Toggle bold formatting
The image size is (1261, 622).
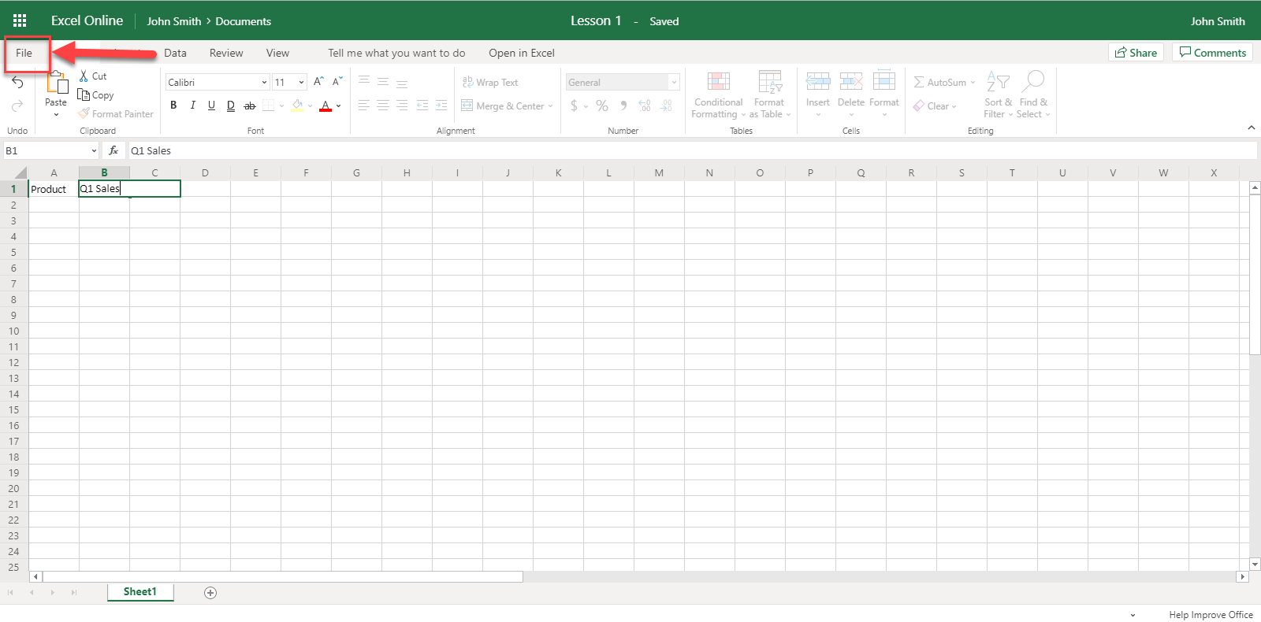tap(173, 106)
